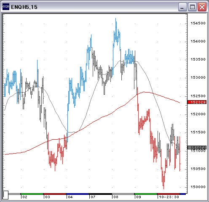Close the ENQH5,15 chart window

202,7
